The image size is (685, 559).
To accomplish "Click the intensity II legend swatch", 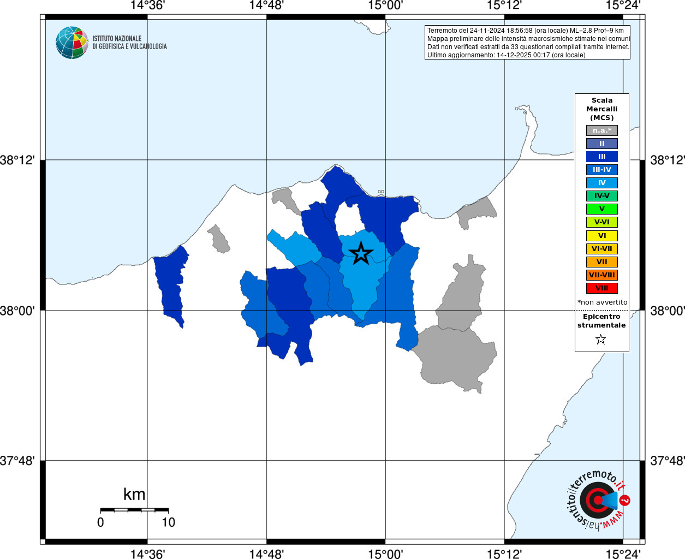I will click(602, 144).
